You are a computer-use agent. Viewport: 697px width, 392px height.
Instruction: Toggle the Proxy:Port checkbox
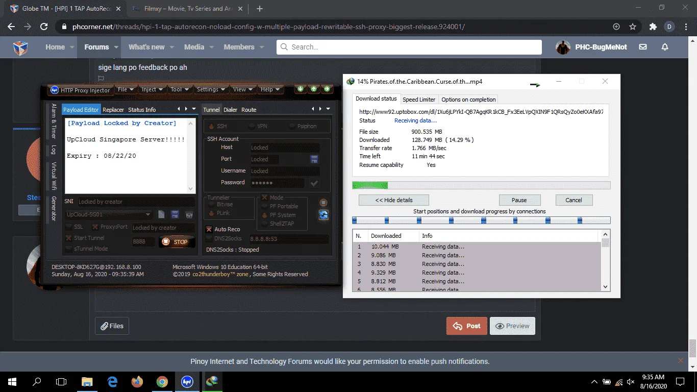[95, 227]
